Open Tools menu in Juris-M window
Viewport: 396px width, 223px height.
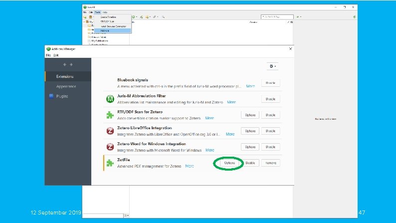(97, 12)
